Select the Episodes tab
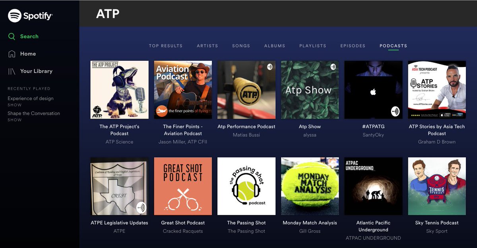Image resolution: width=477 pixels, height=248 pixels. pyautogui.click(x=353, y=46)
